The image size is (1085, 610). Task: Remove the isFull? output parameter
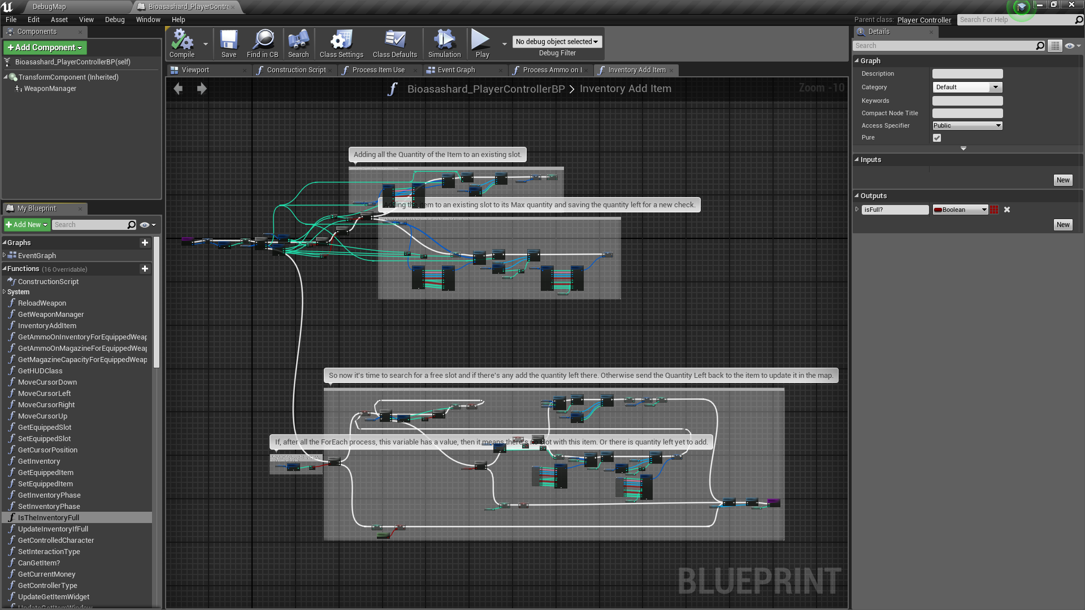pos(1007,210)
